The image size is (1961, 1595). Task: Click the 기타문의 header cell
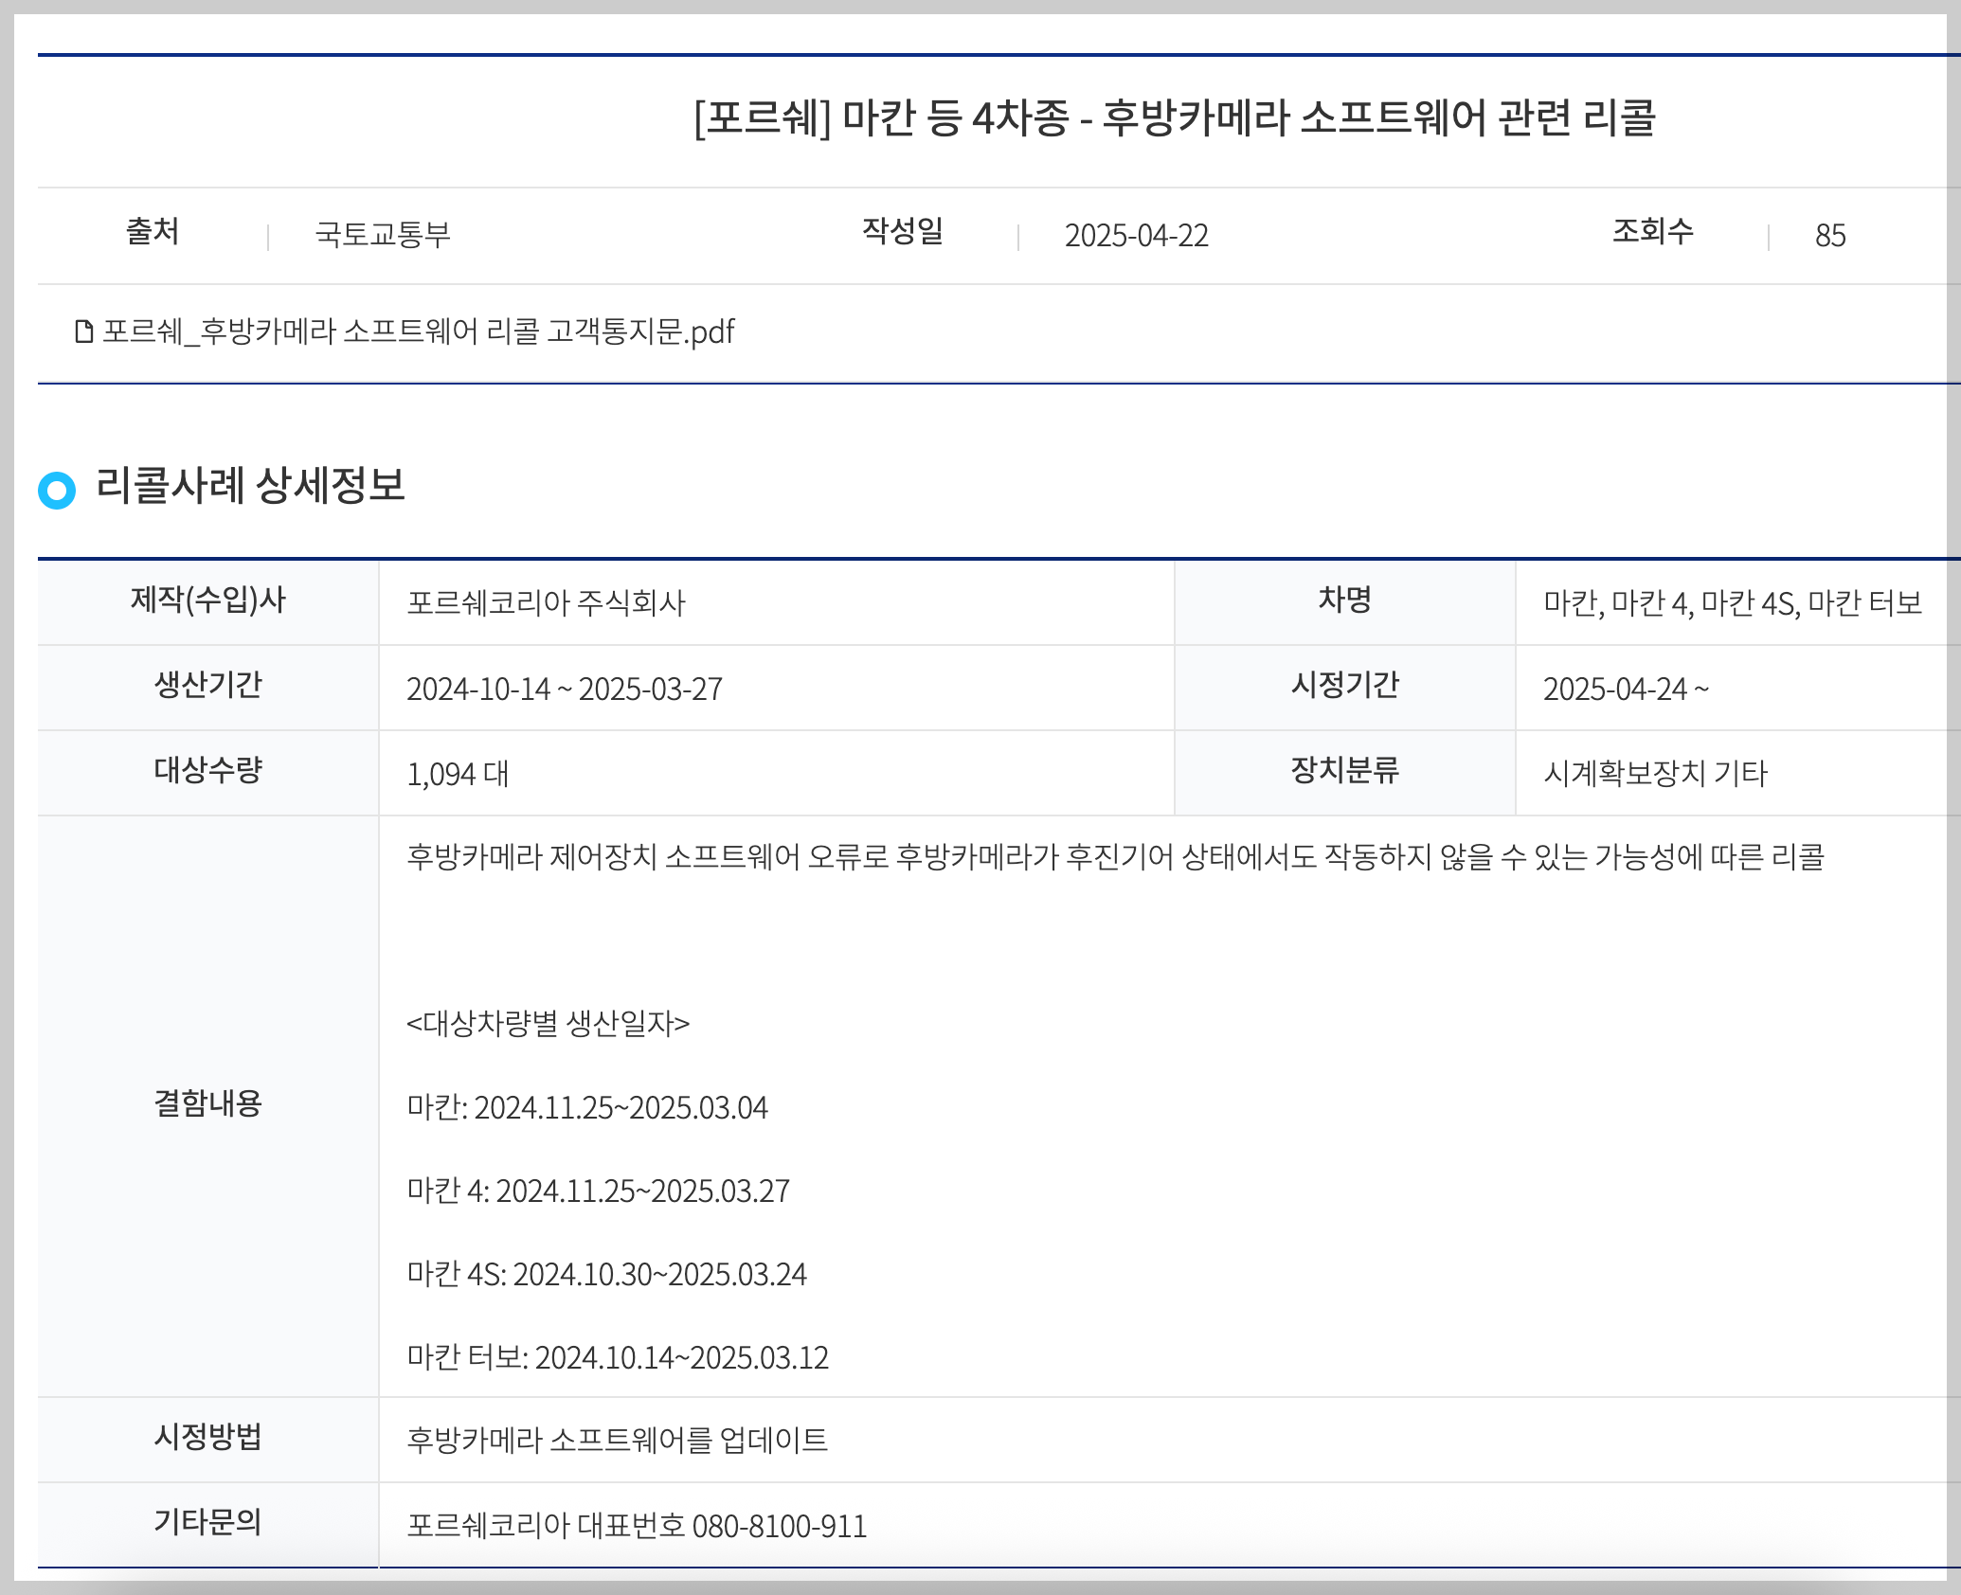pos(208,1525)
